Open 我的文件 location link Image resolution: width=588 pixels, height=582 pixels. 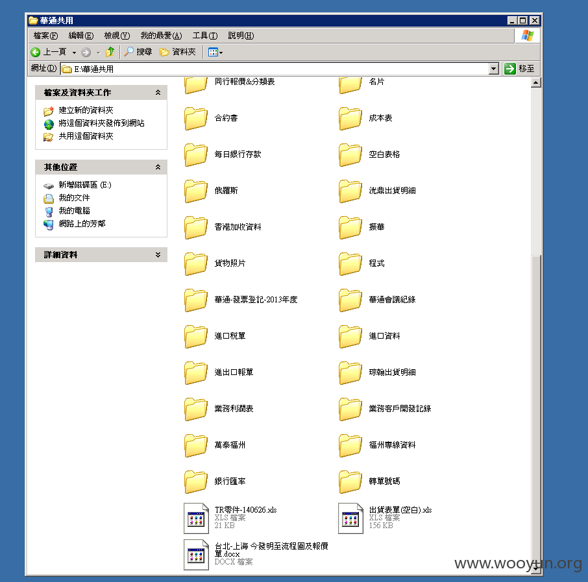(74, 198)
